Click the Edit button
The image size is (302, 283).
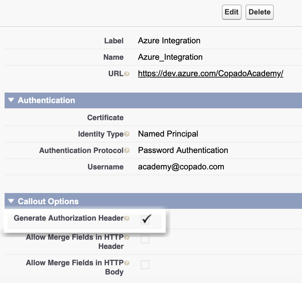point(231,12)
